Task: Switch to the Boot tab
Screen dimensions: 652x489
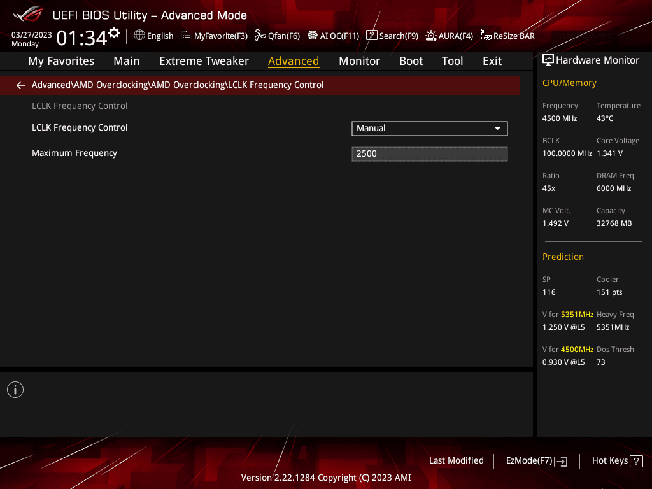Action: click(411, 61)
